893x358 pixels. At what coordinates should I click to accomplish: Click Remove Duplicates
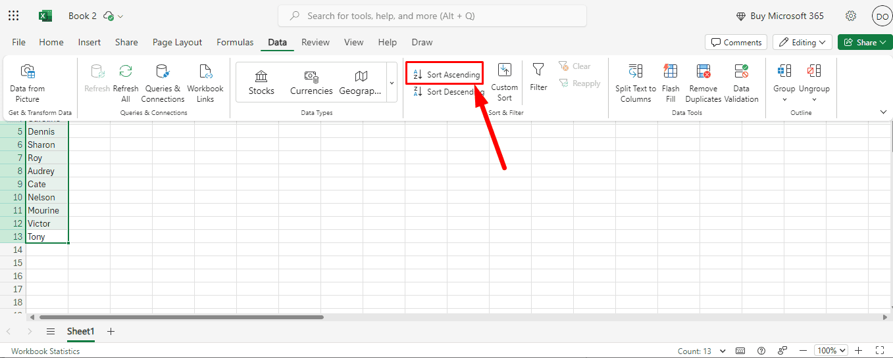pyautogui.click(x=703, y=83)
